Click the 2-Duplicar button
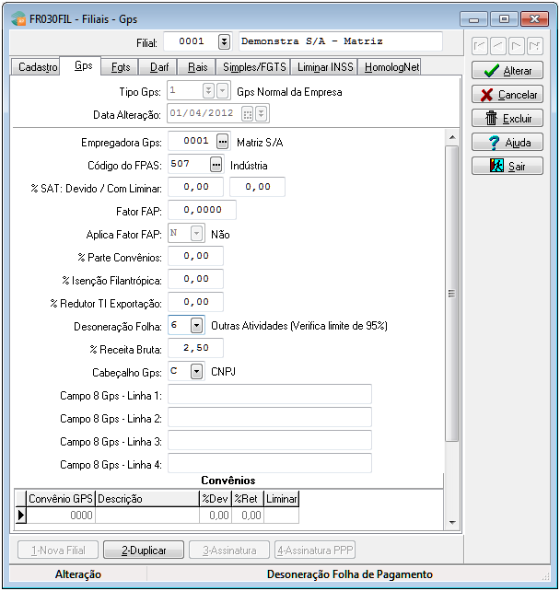 (144, 550)
